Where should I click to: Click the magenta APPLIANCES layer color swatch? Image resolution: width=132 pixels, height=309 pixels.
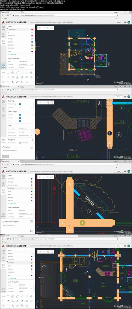[x=32, y=36]
